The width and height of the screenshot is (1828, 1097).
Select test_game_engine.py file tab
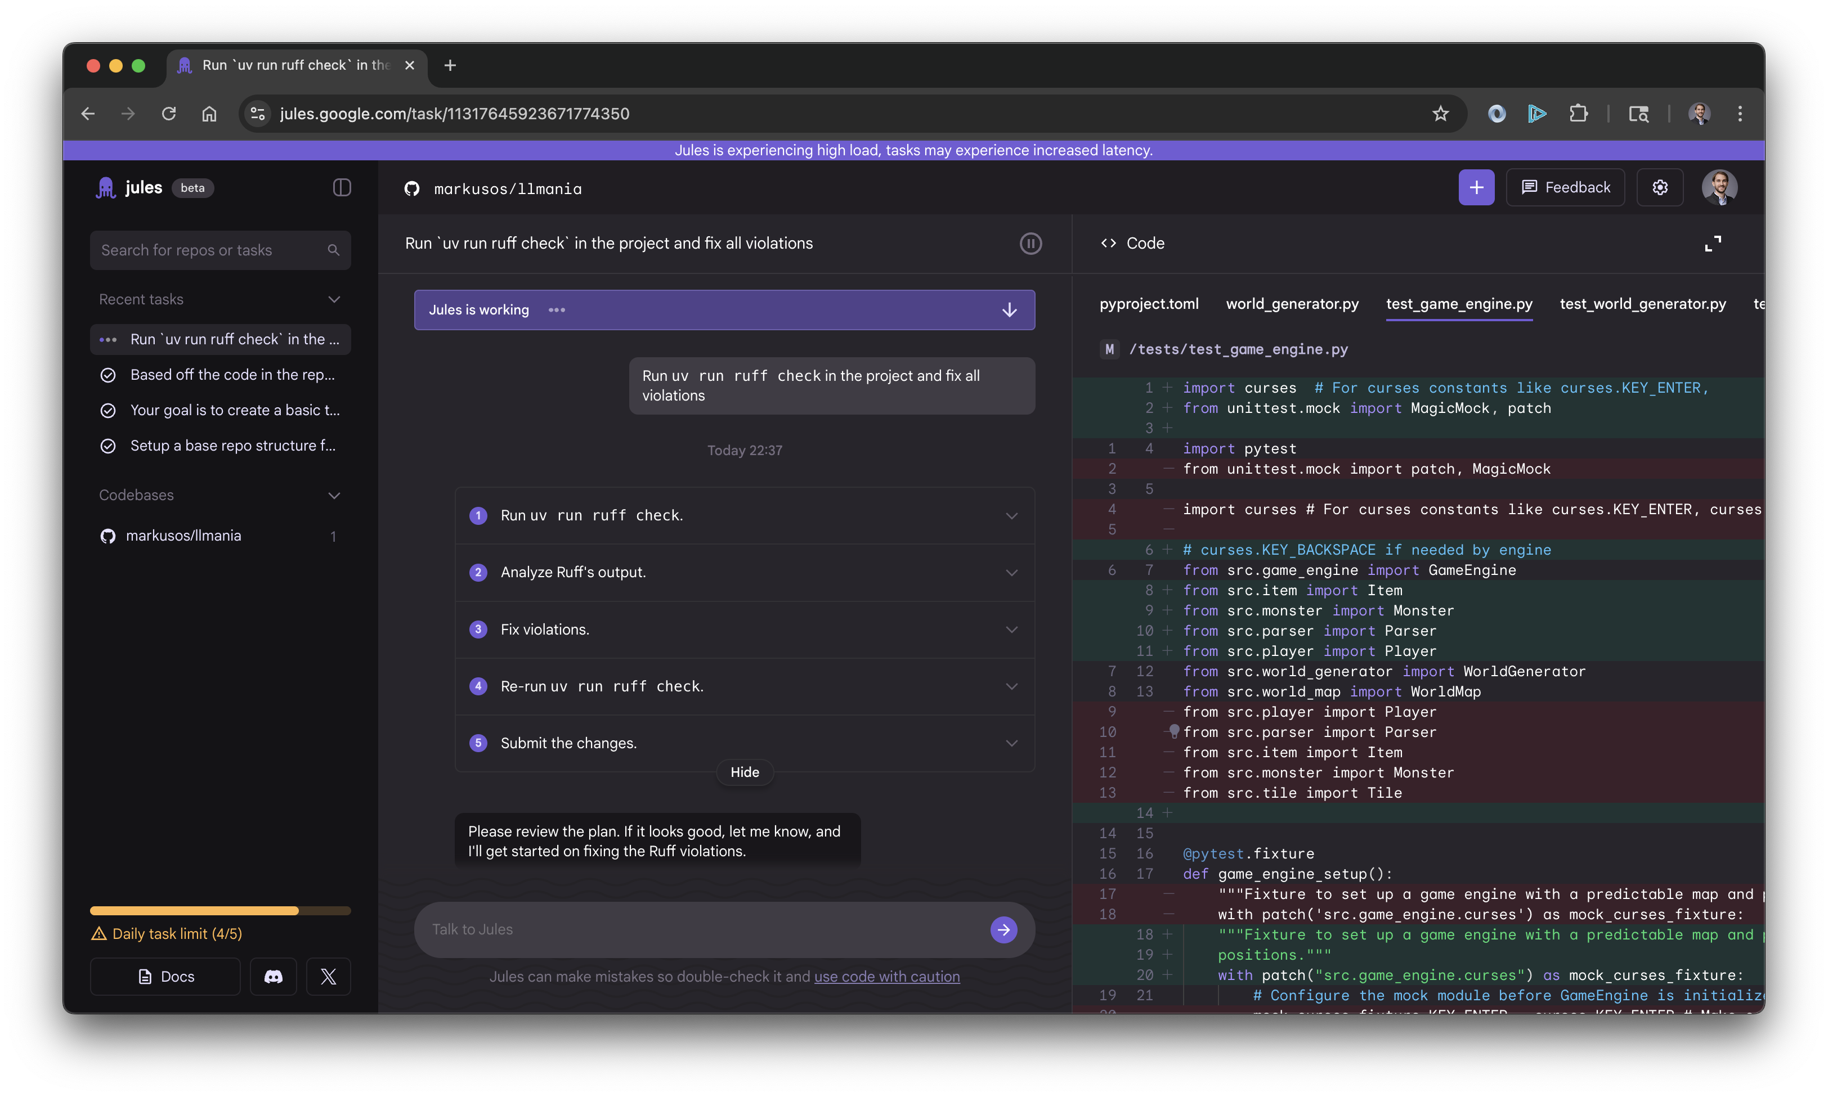coord(1459,304)
